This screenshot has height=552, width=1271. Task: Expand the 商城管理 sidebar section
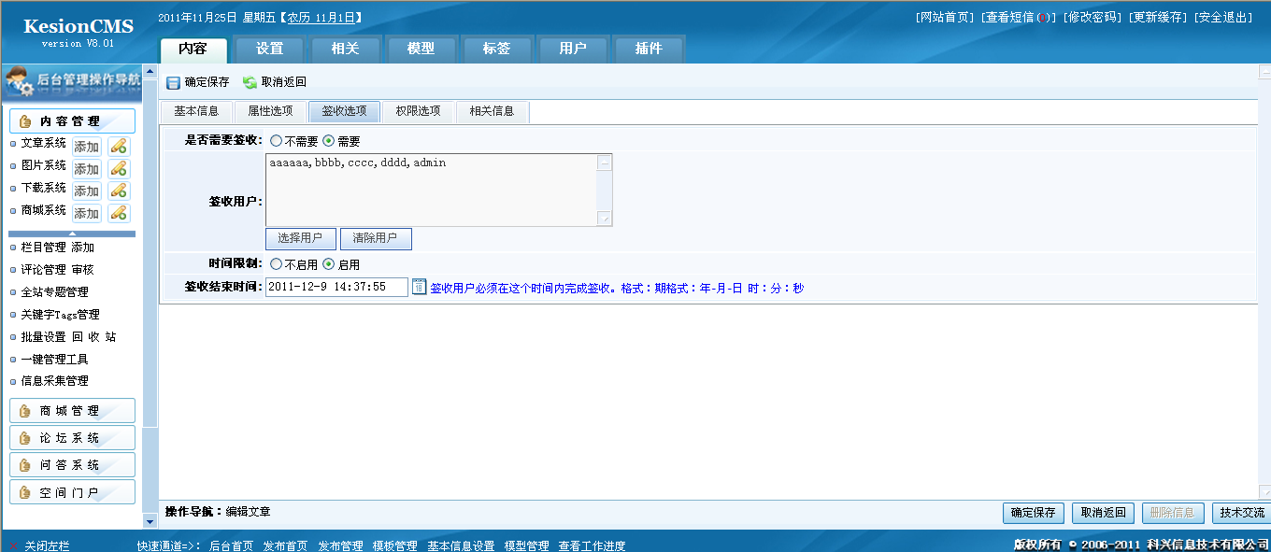(72, 411)
